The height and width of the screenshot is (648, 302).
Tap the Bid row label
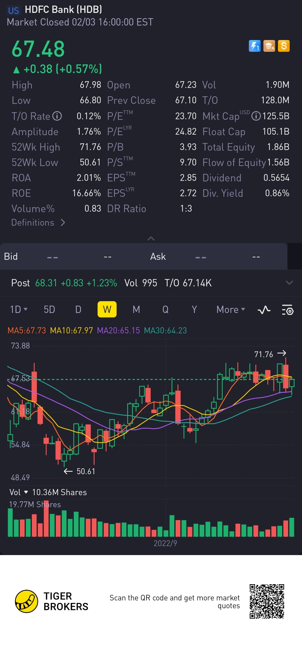(x=11, y=256)
